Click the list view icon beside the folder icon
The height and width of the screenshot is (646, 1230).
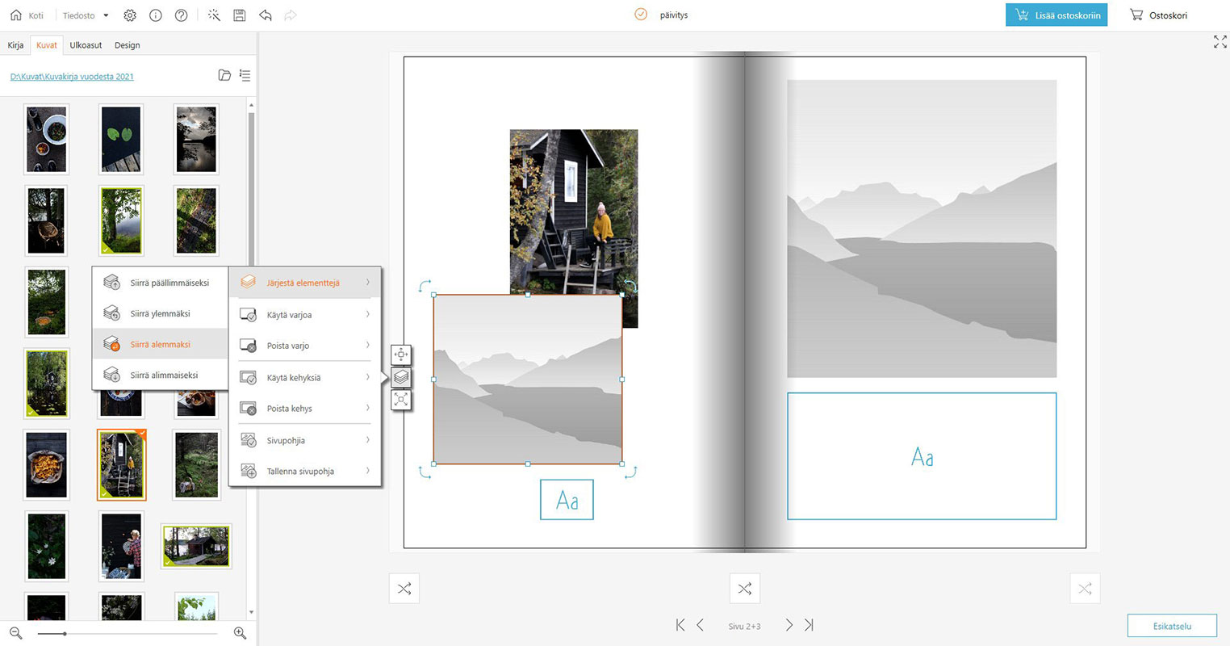tap(245, 76)
